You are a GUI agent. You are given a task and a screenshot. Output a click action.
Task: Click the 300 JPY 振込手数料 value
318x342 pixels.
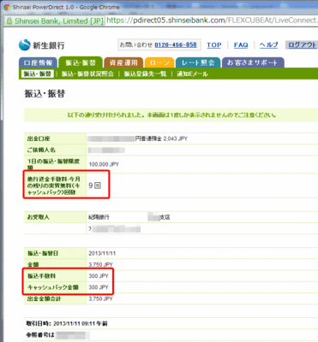click(99, 276)
